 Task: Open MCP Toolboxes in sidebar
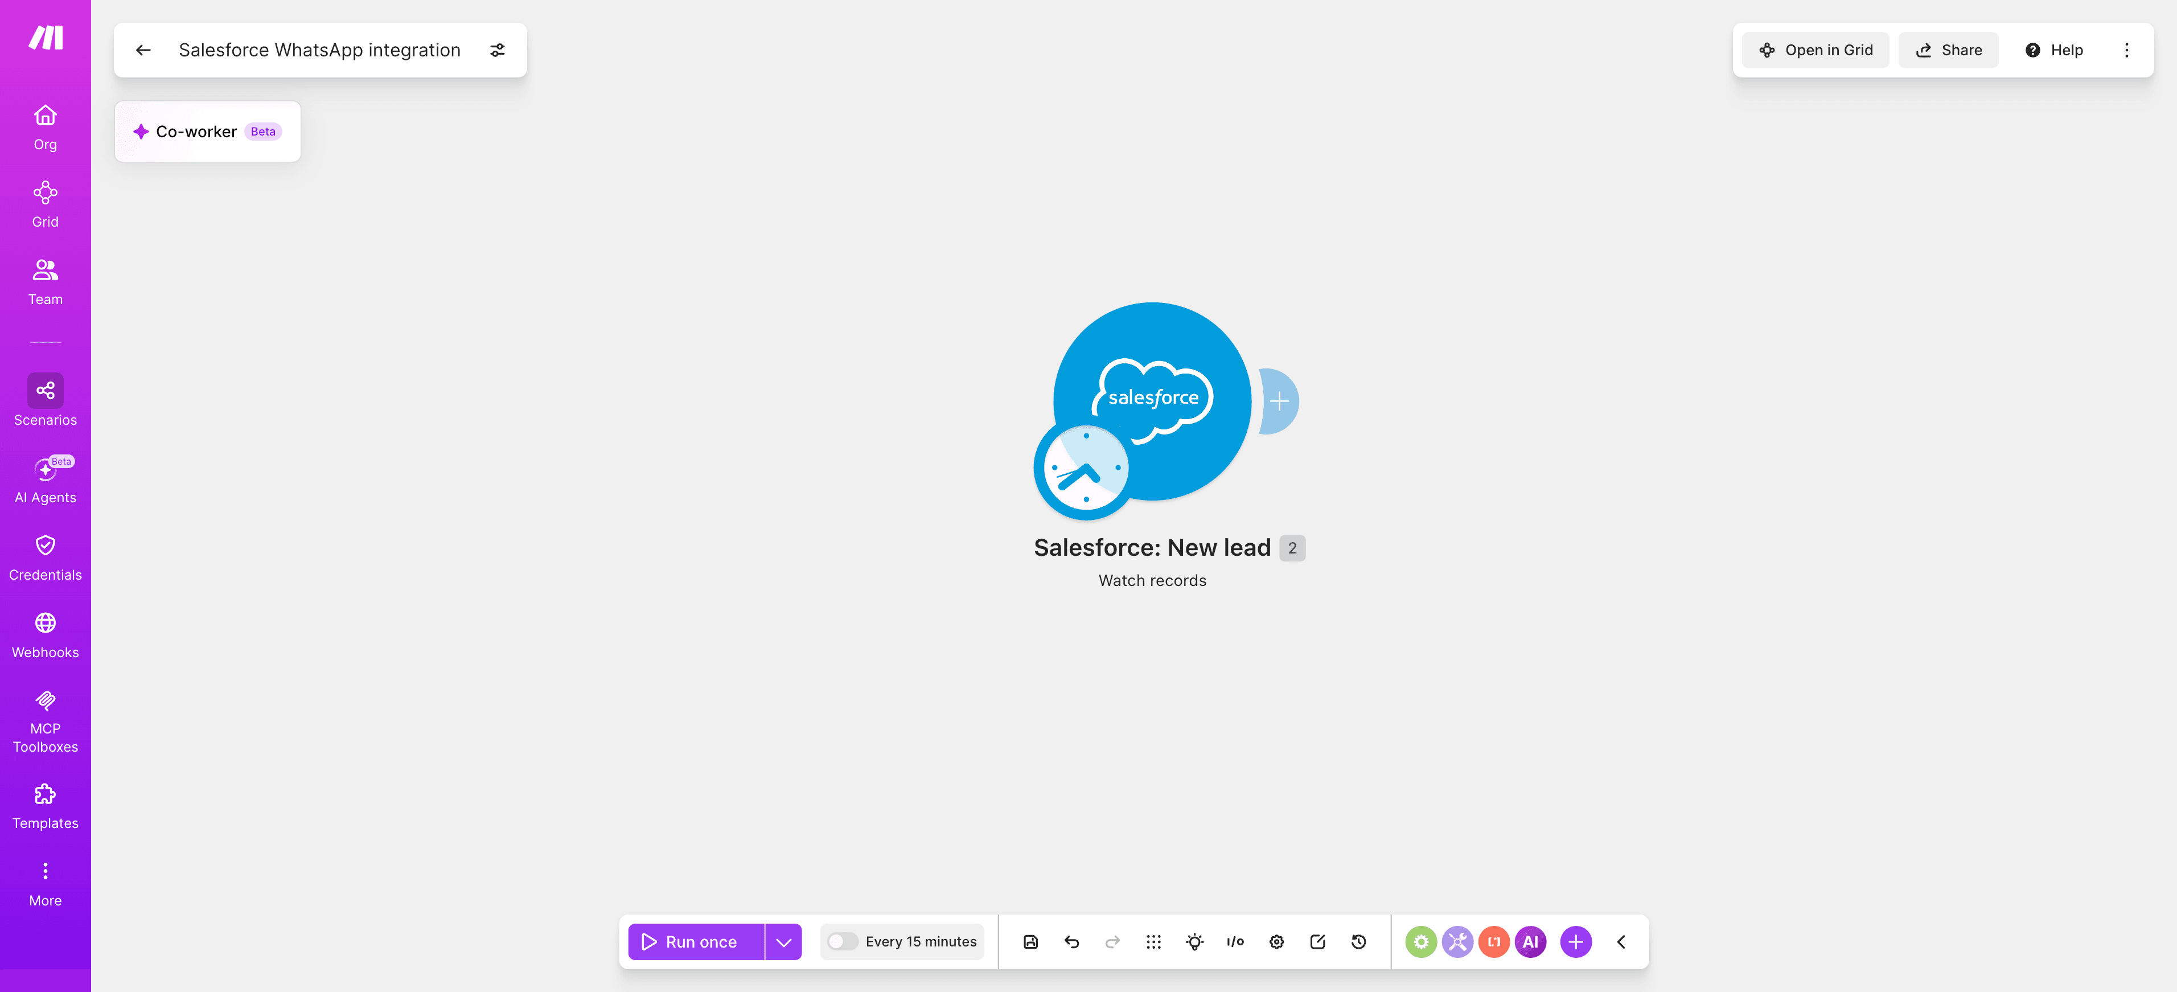tap(46, 722)
